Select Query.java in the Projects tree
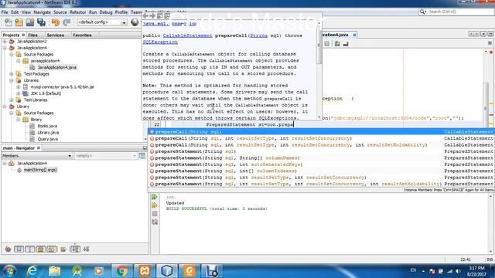Viewport: 495px width, 278px height. (47, 139)
